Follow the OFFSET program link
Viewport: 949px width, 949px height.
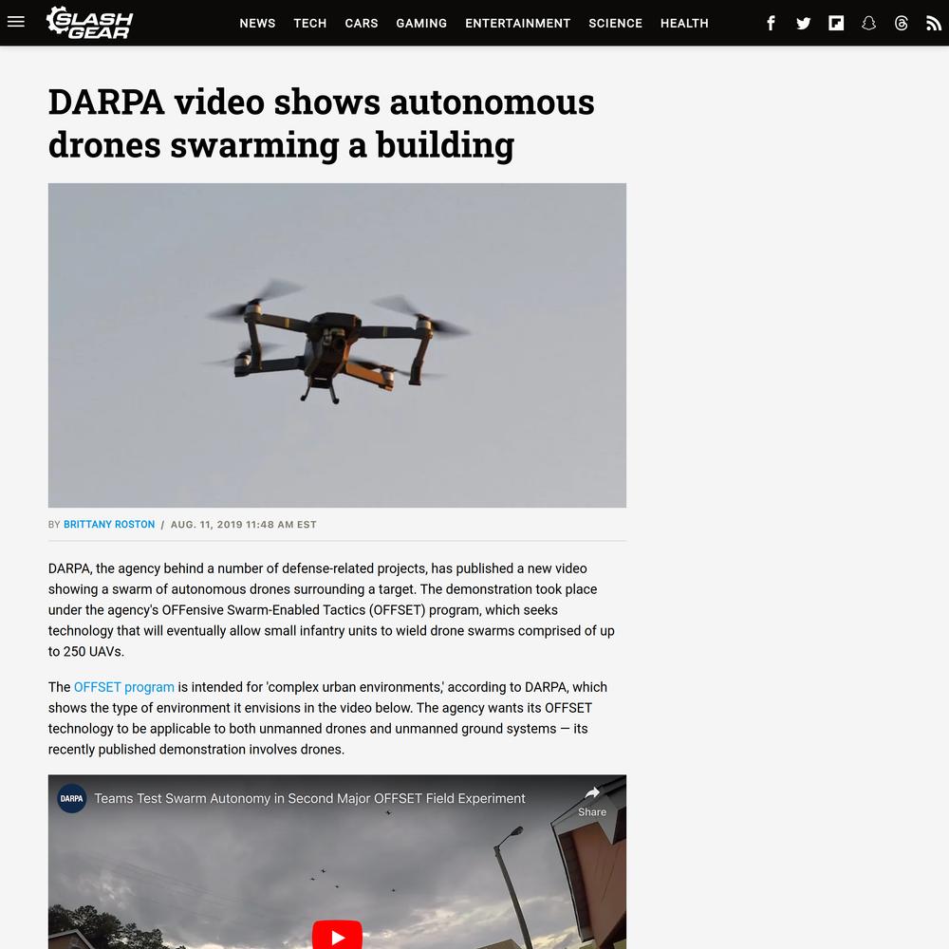coord(124,687)
